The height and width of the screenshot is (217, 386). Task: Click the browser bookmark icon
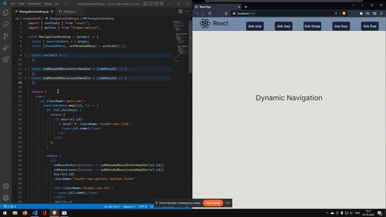226,13
